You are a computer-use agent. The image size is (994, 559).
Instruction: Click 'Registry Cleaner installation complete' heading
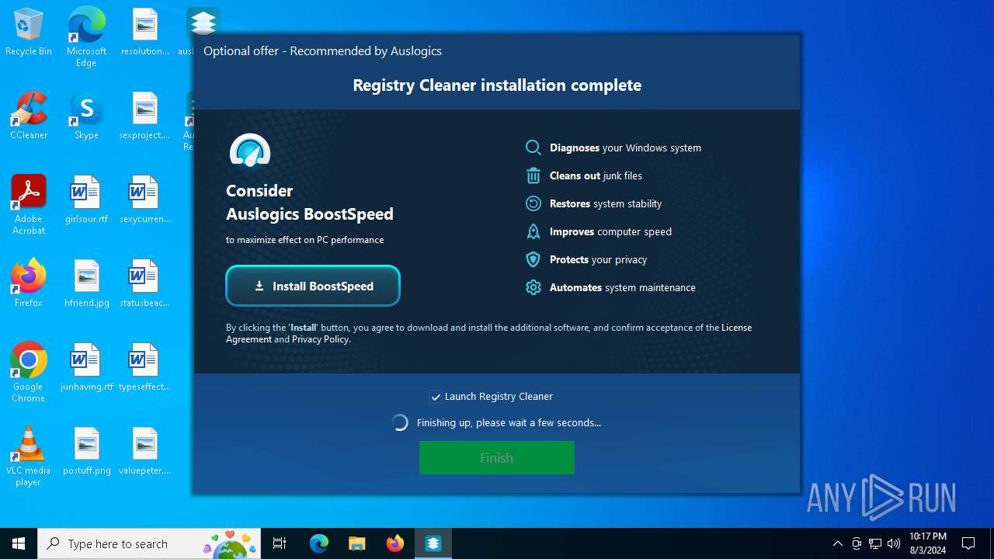(497, 85)
